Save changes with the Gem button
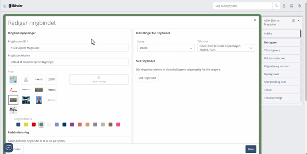Image resolution: width=307 pixels, height=154 pixels. (x=251, y=149)
